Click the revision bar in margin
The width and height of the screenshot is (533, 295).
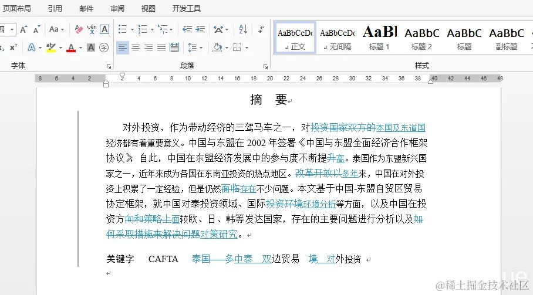(78, 189)
